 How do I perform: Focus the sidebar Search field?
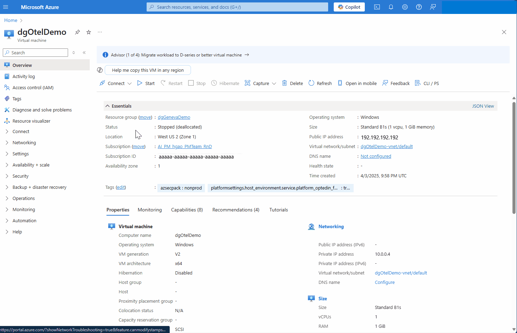pos(35,53)
